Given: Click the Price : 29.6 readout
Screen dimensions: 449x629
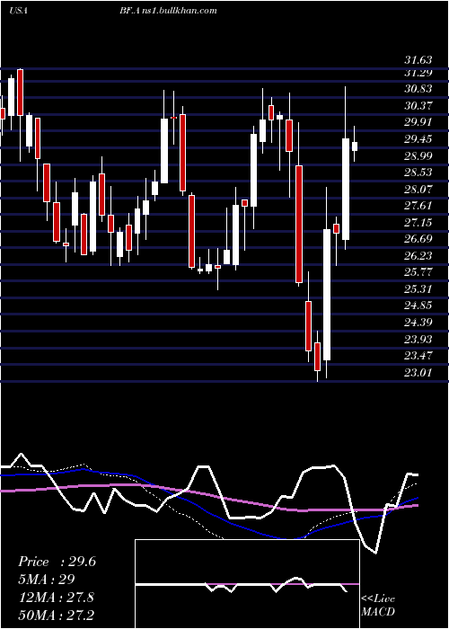Looking at the screenshot, I should click(57, 562).
